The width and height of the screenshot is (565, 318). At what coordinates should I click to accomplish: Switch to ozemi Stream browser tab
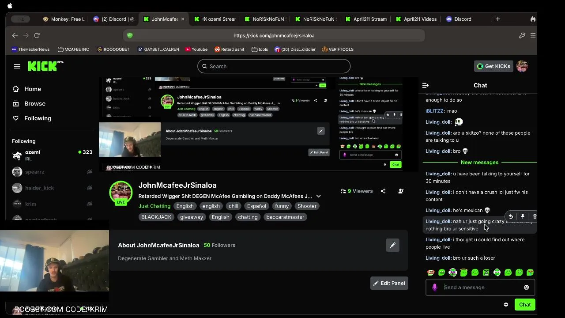(x=215, y=19)
